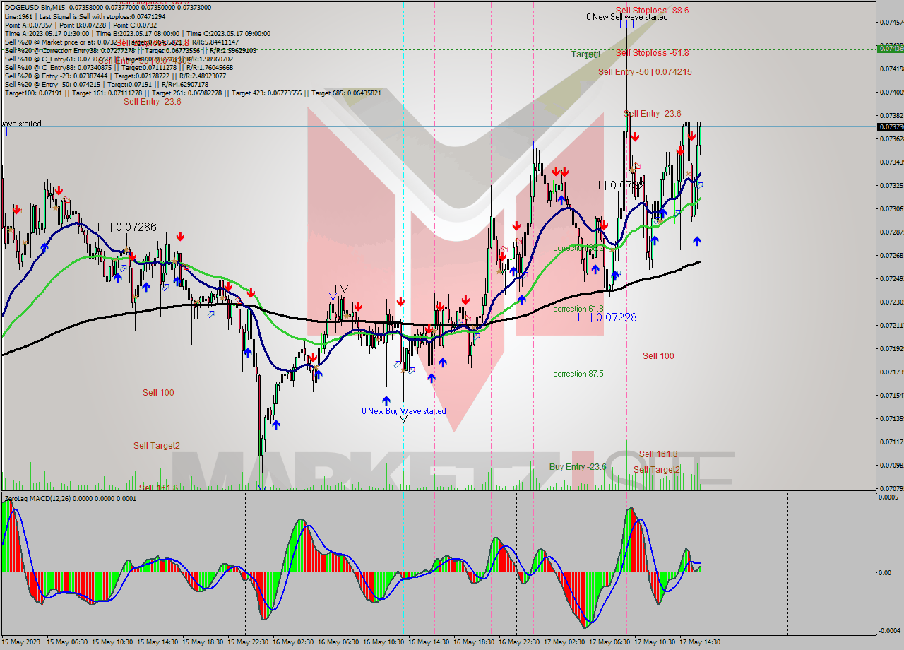Image resolution: width=904 pixels, height=650 pixels.
Task: Click 'Sell Stoploss -88.6' label
Action: click(652, 11)
